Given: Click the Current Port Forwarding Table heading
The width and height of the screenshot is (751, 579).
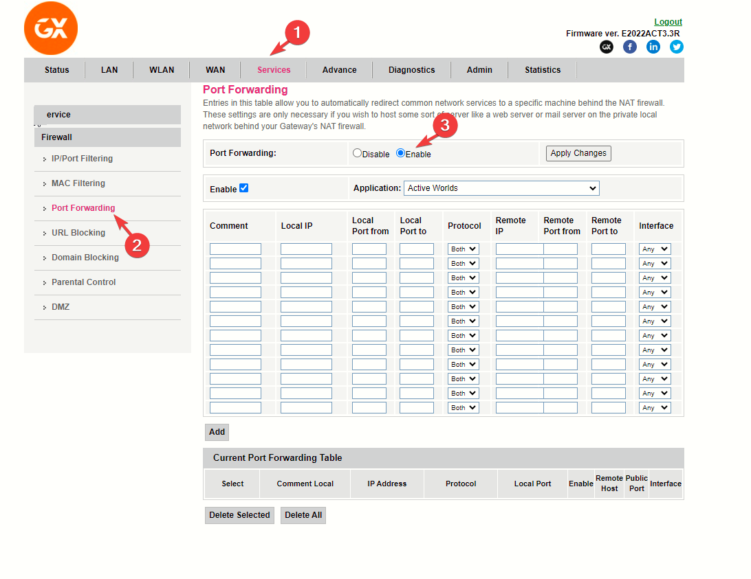Looking at the screenshot, I should (x=277, y=458).
